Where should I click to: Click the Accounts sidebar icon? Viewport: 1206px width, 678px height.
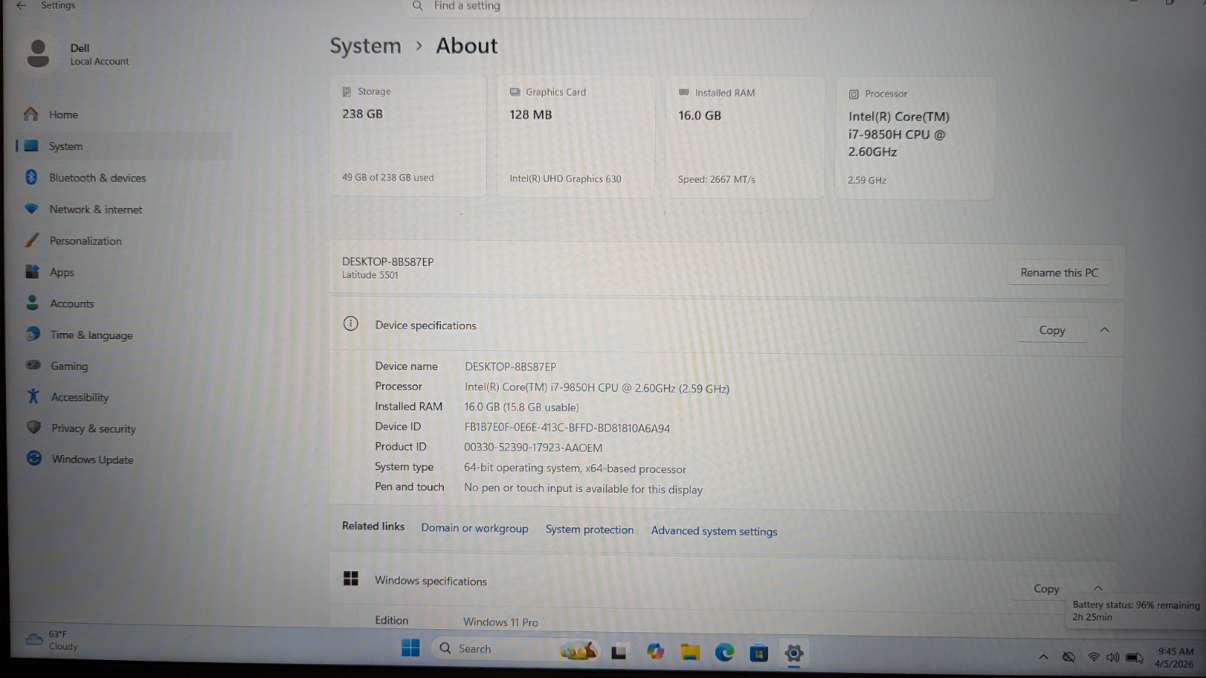click(x=32, y=303)
